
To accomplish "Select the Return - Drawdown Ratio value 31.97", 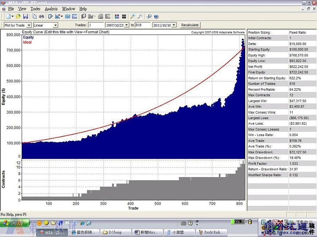I will click(294, 169).
